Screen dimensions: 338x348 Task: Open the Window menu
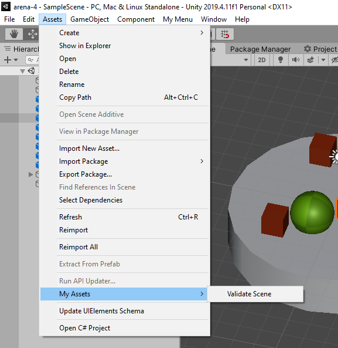pos(214,19)
